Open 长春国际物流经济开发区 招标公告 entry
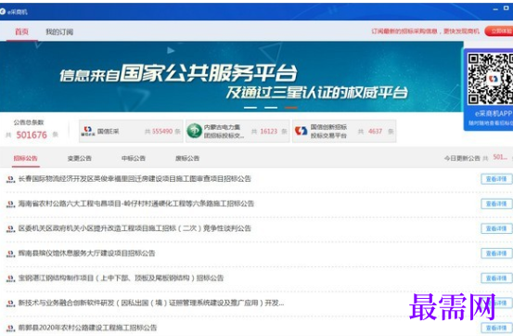513x336 pixels. (x=135, y=179)
